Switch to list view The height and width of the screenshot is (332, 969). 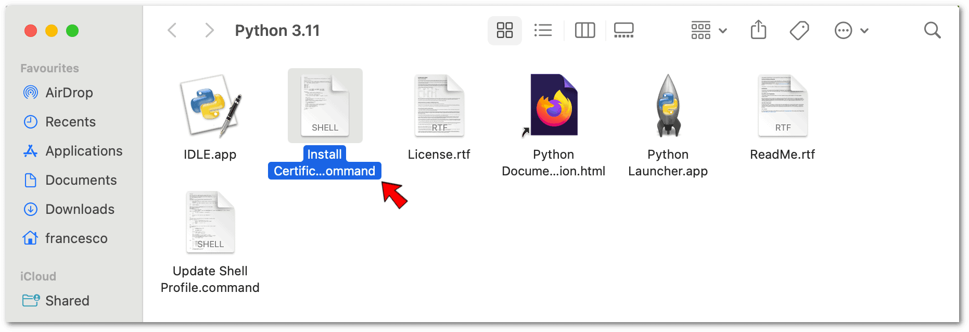(543, 31)
